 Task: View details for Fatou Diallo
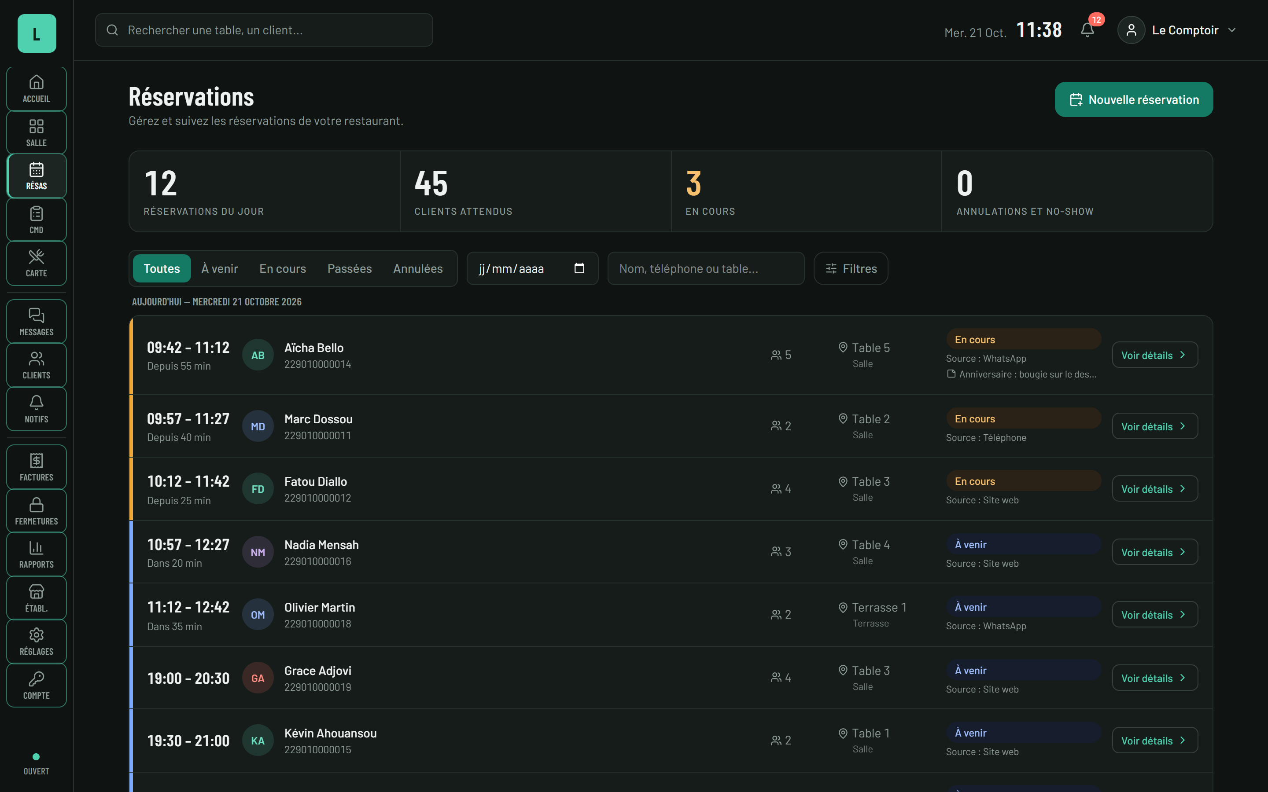coord(1154,489)
